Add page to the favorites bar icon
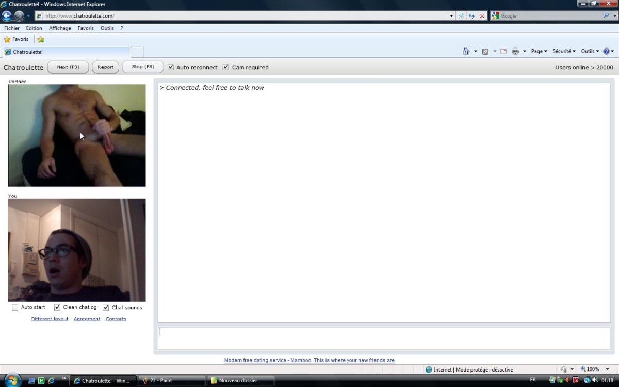The image size is (619, 387). click(x=41, y=40)
